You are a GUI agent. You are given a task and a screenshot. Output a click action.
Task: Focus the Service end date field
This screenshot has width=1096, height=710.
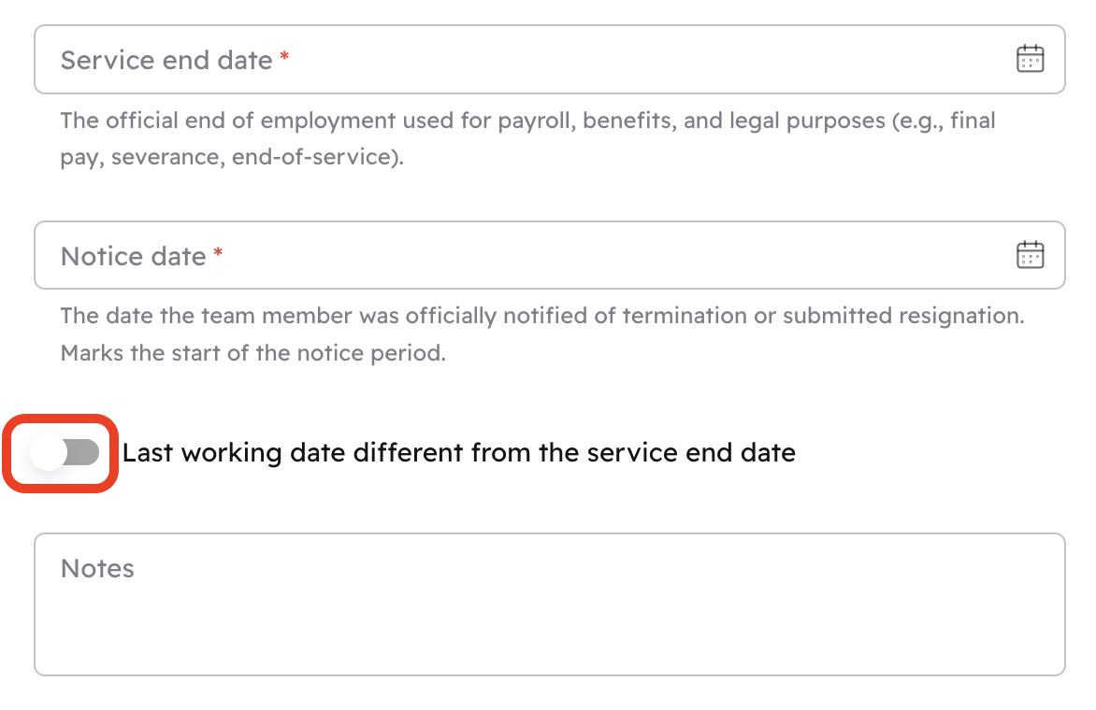coord(524,60)
